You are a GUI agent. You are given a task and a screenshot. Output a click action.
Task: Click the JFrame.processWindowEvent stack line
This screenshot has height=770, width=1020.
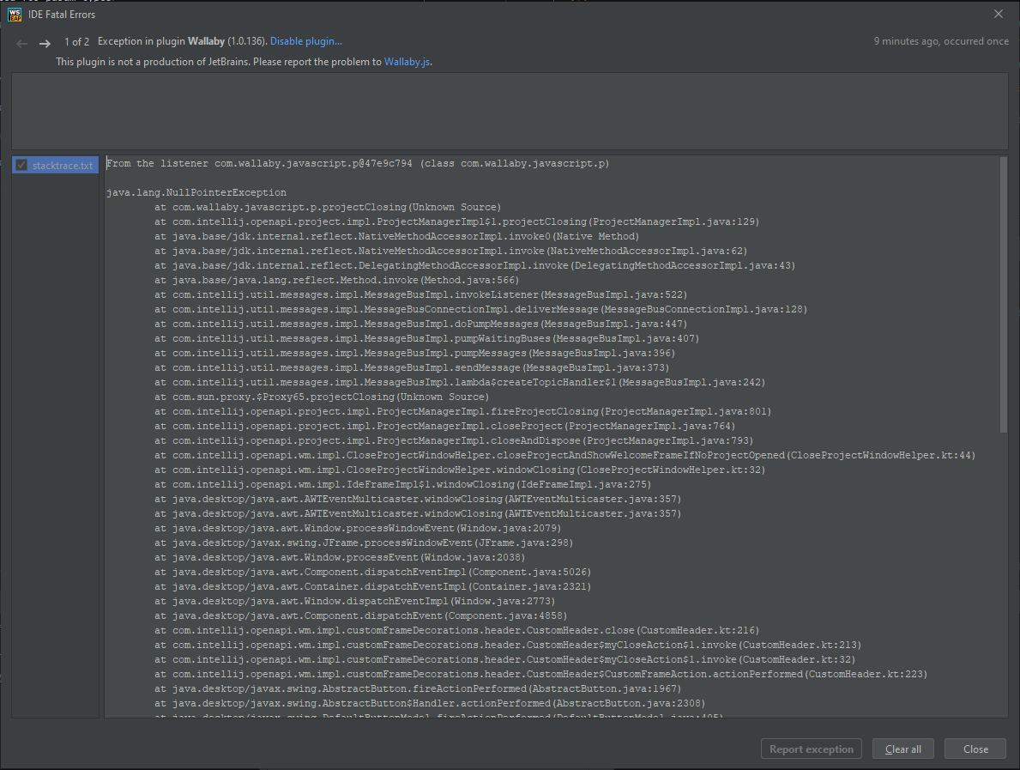(x=365, y=543)
